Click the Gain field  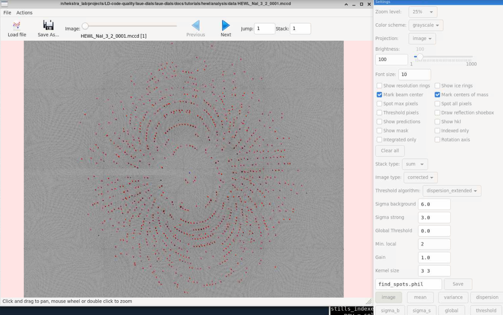(x=434, y=258)
